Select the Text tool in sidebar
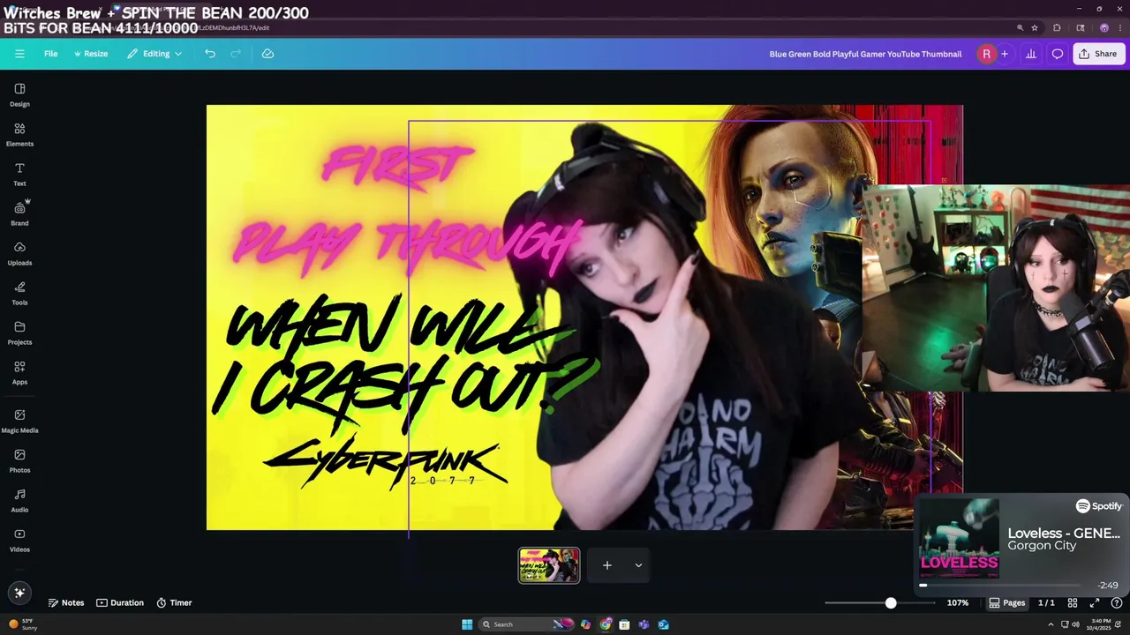Image resolution: width=1130 pixels, height=635 pixels. coord(19,175)
